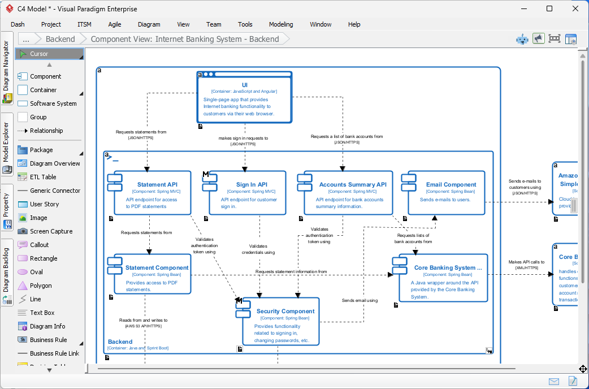Viewport: 589px width, 389px height.
Task: Toggle the megaphone presentation mode icon
Action: [x=538, y=38]
